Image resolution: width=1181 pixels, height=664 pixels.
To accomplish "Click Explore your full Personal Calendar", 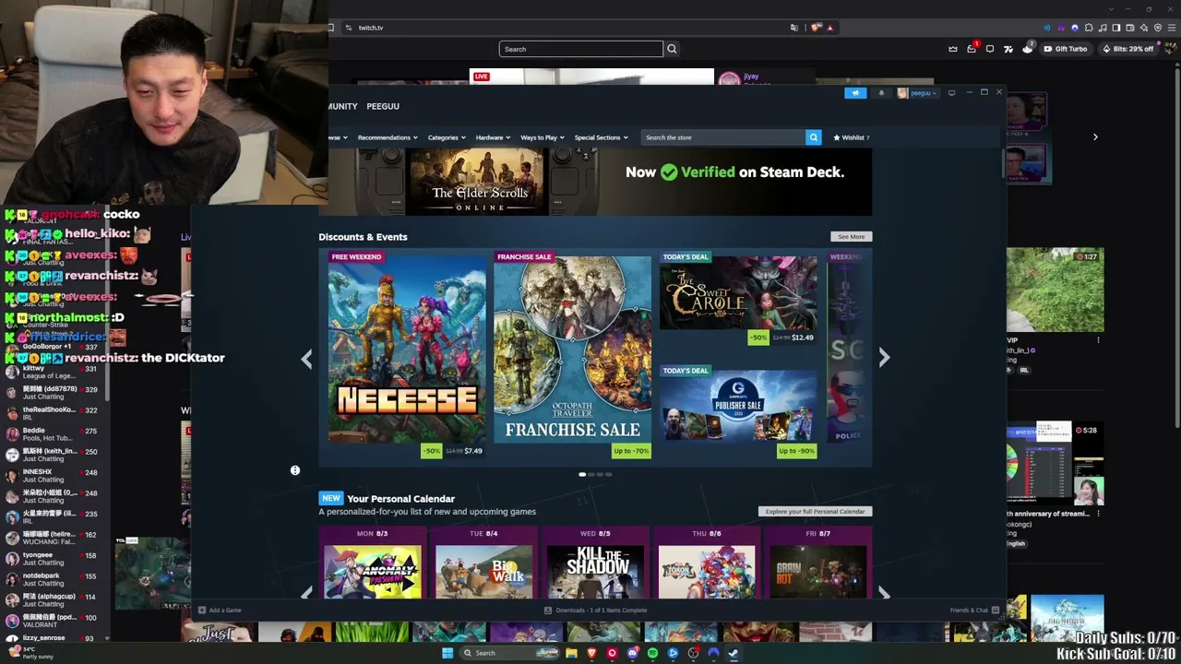I will point(815,511).
